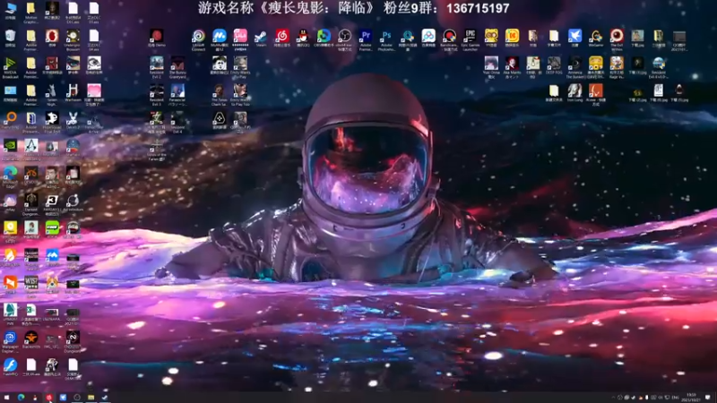
Task: Open Epic Games Launcher
Action: point(470,39)
